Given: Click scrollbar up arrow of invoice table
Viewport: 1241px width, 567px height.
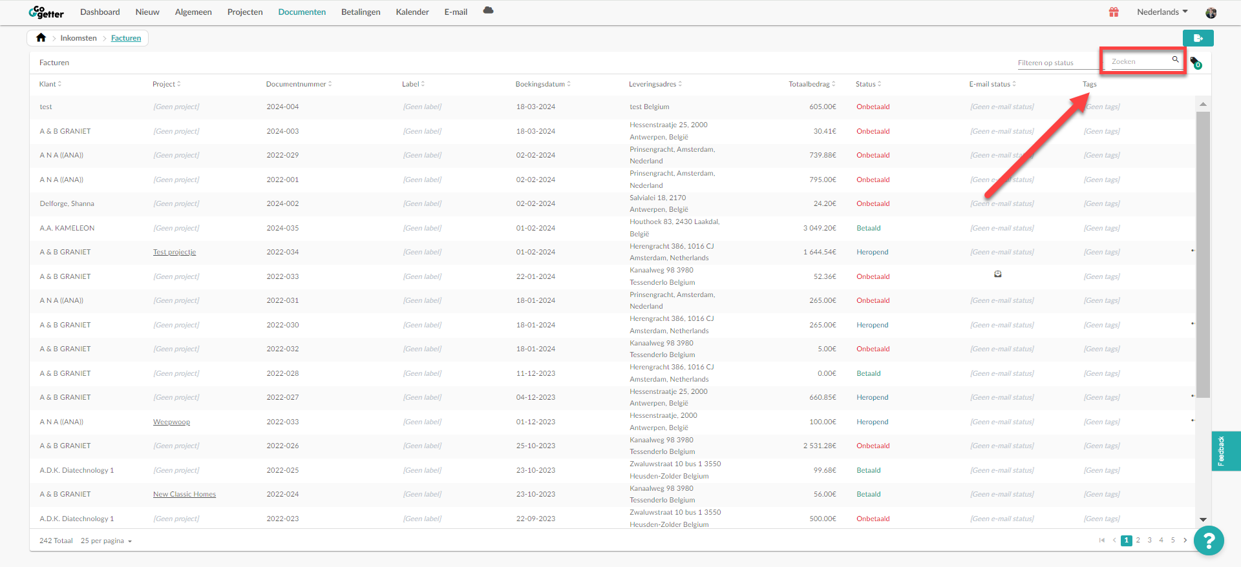Looking at the screenshot, I should [1203, 104].
